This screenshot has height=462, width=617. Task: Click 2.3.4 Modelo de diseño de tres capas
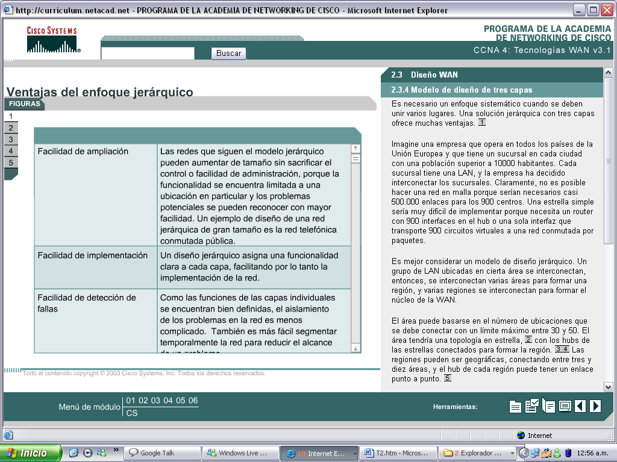click(x=492, y=90)
